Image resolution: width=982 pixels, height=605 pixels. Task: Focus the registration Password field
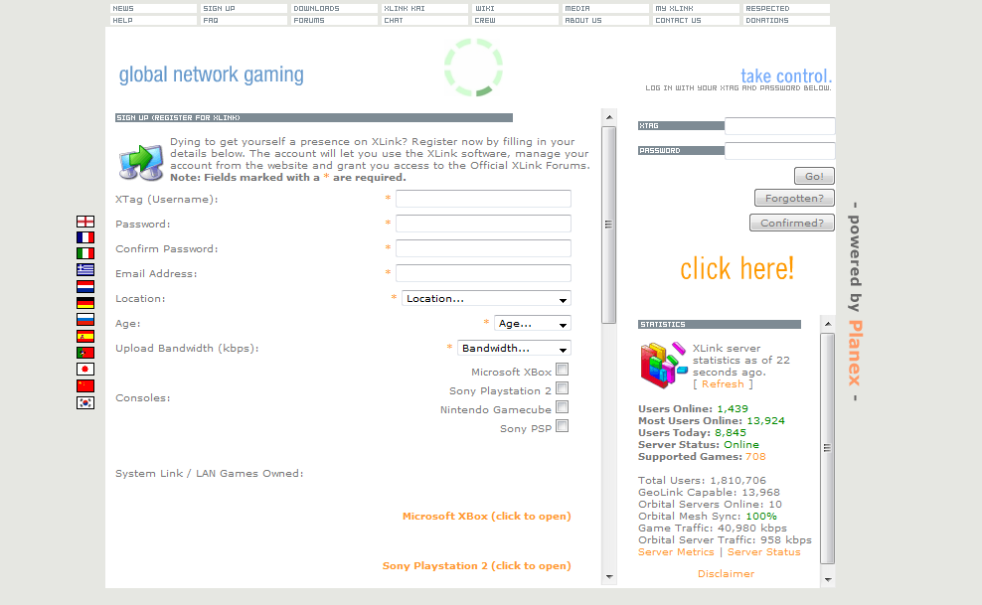click(483, 224)
